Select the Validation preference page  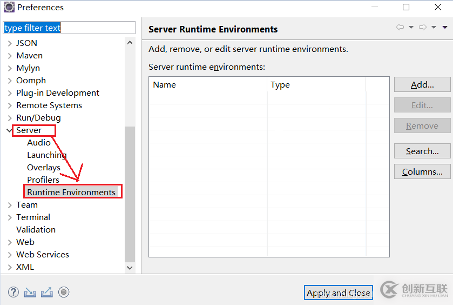[x=36, y=229]
